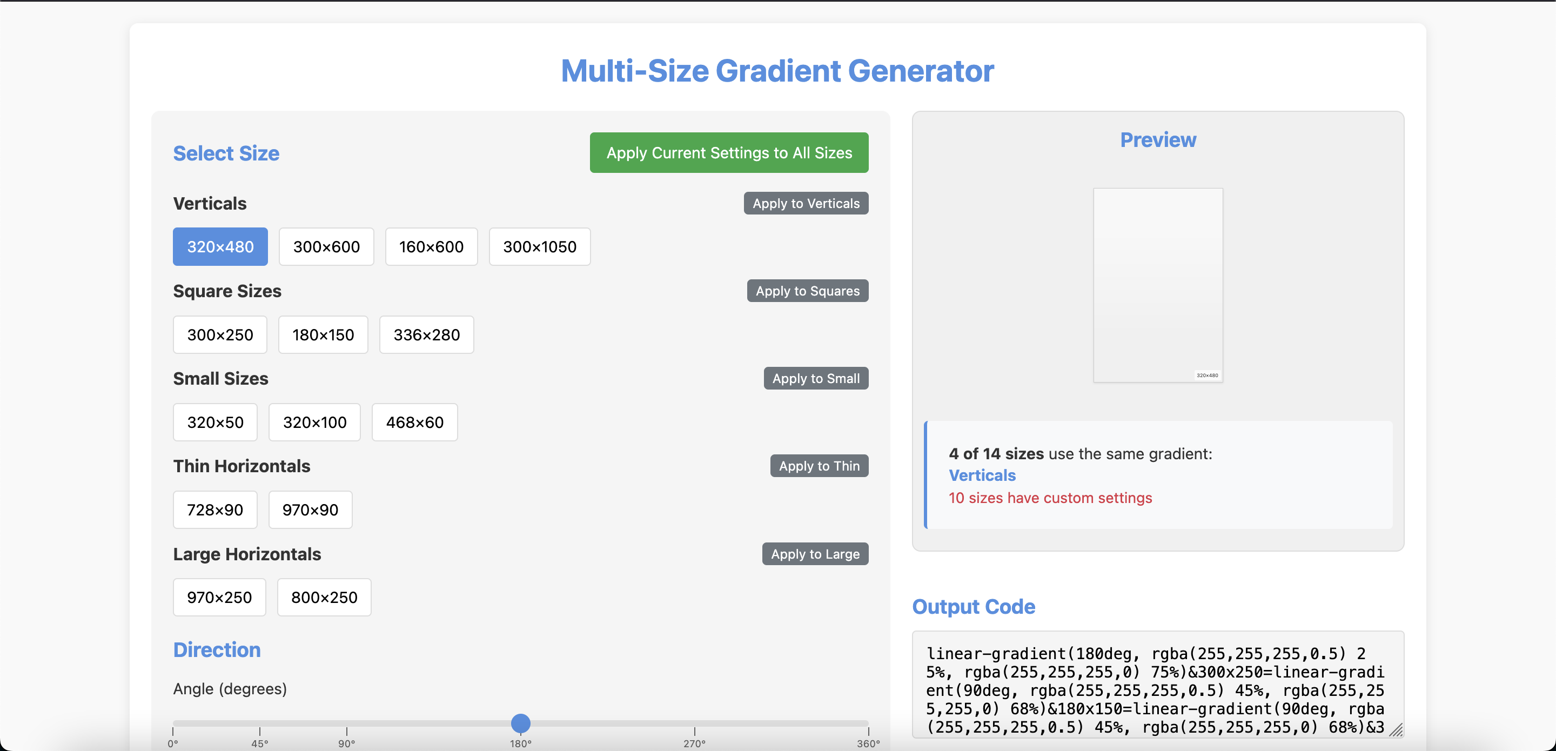Viewport: 1556px width, 751px height.
Task: Click the Select Size heading
Action: (226, 153)
